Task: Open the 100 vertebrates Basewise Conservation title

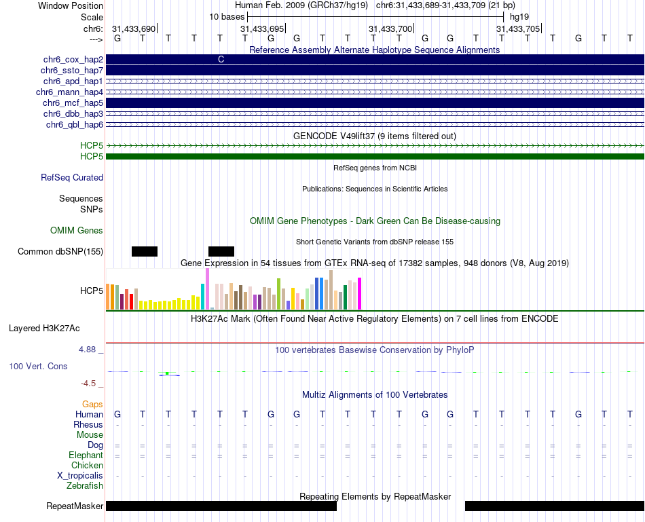Action: click(x=374, y=350)
